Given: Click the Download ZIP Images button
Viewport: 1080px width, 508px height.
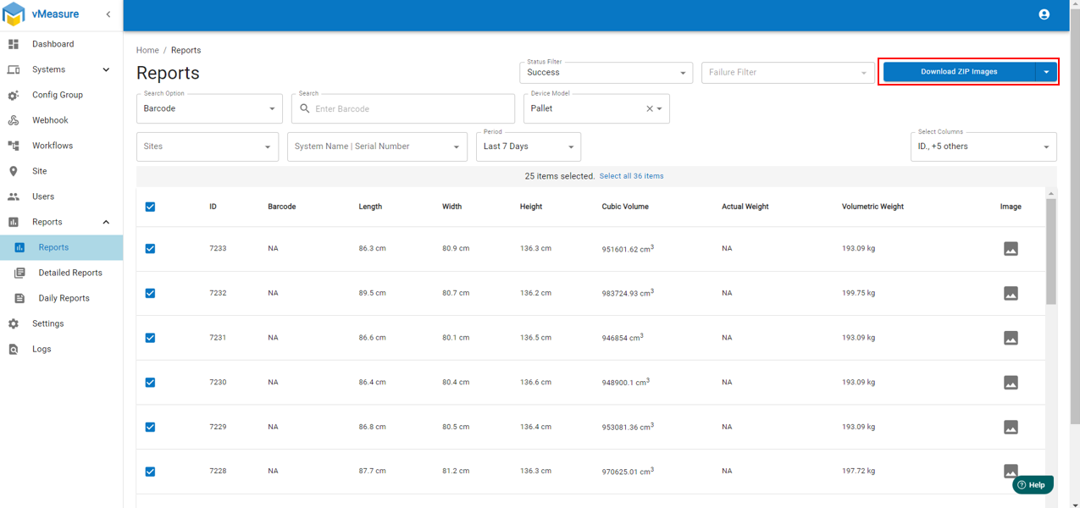Looking at the screenshot, I should point(958,72).
